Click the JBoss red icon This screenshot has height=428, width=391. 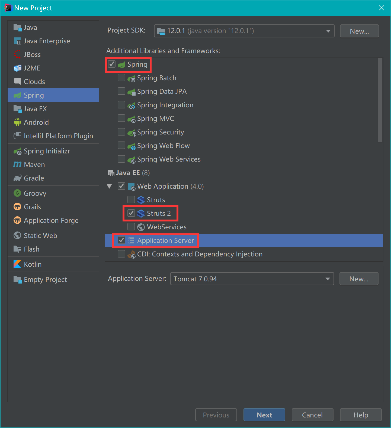click(x=17, y=54)
